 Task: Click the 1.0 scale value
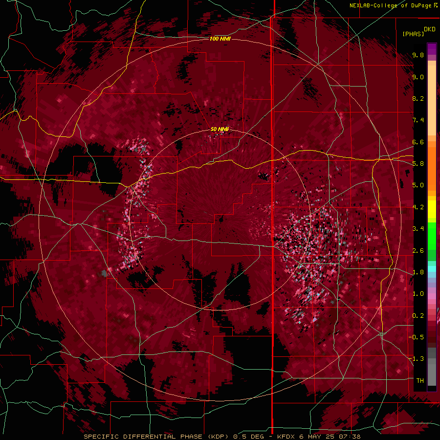(x=418, y=294)
